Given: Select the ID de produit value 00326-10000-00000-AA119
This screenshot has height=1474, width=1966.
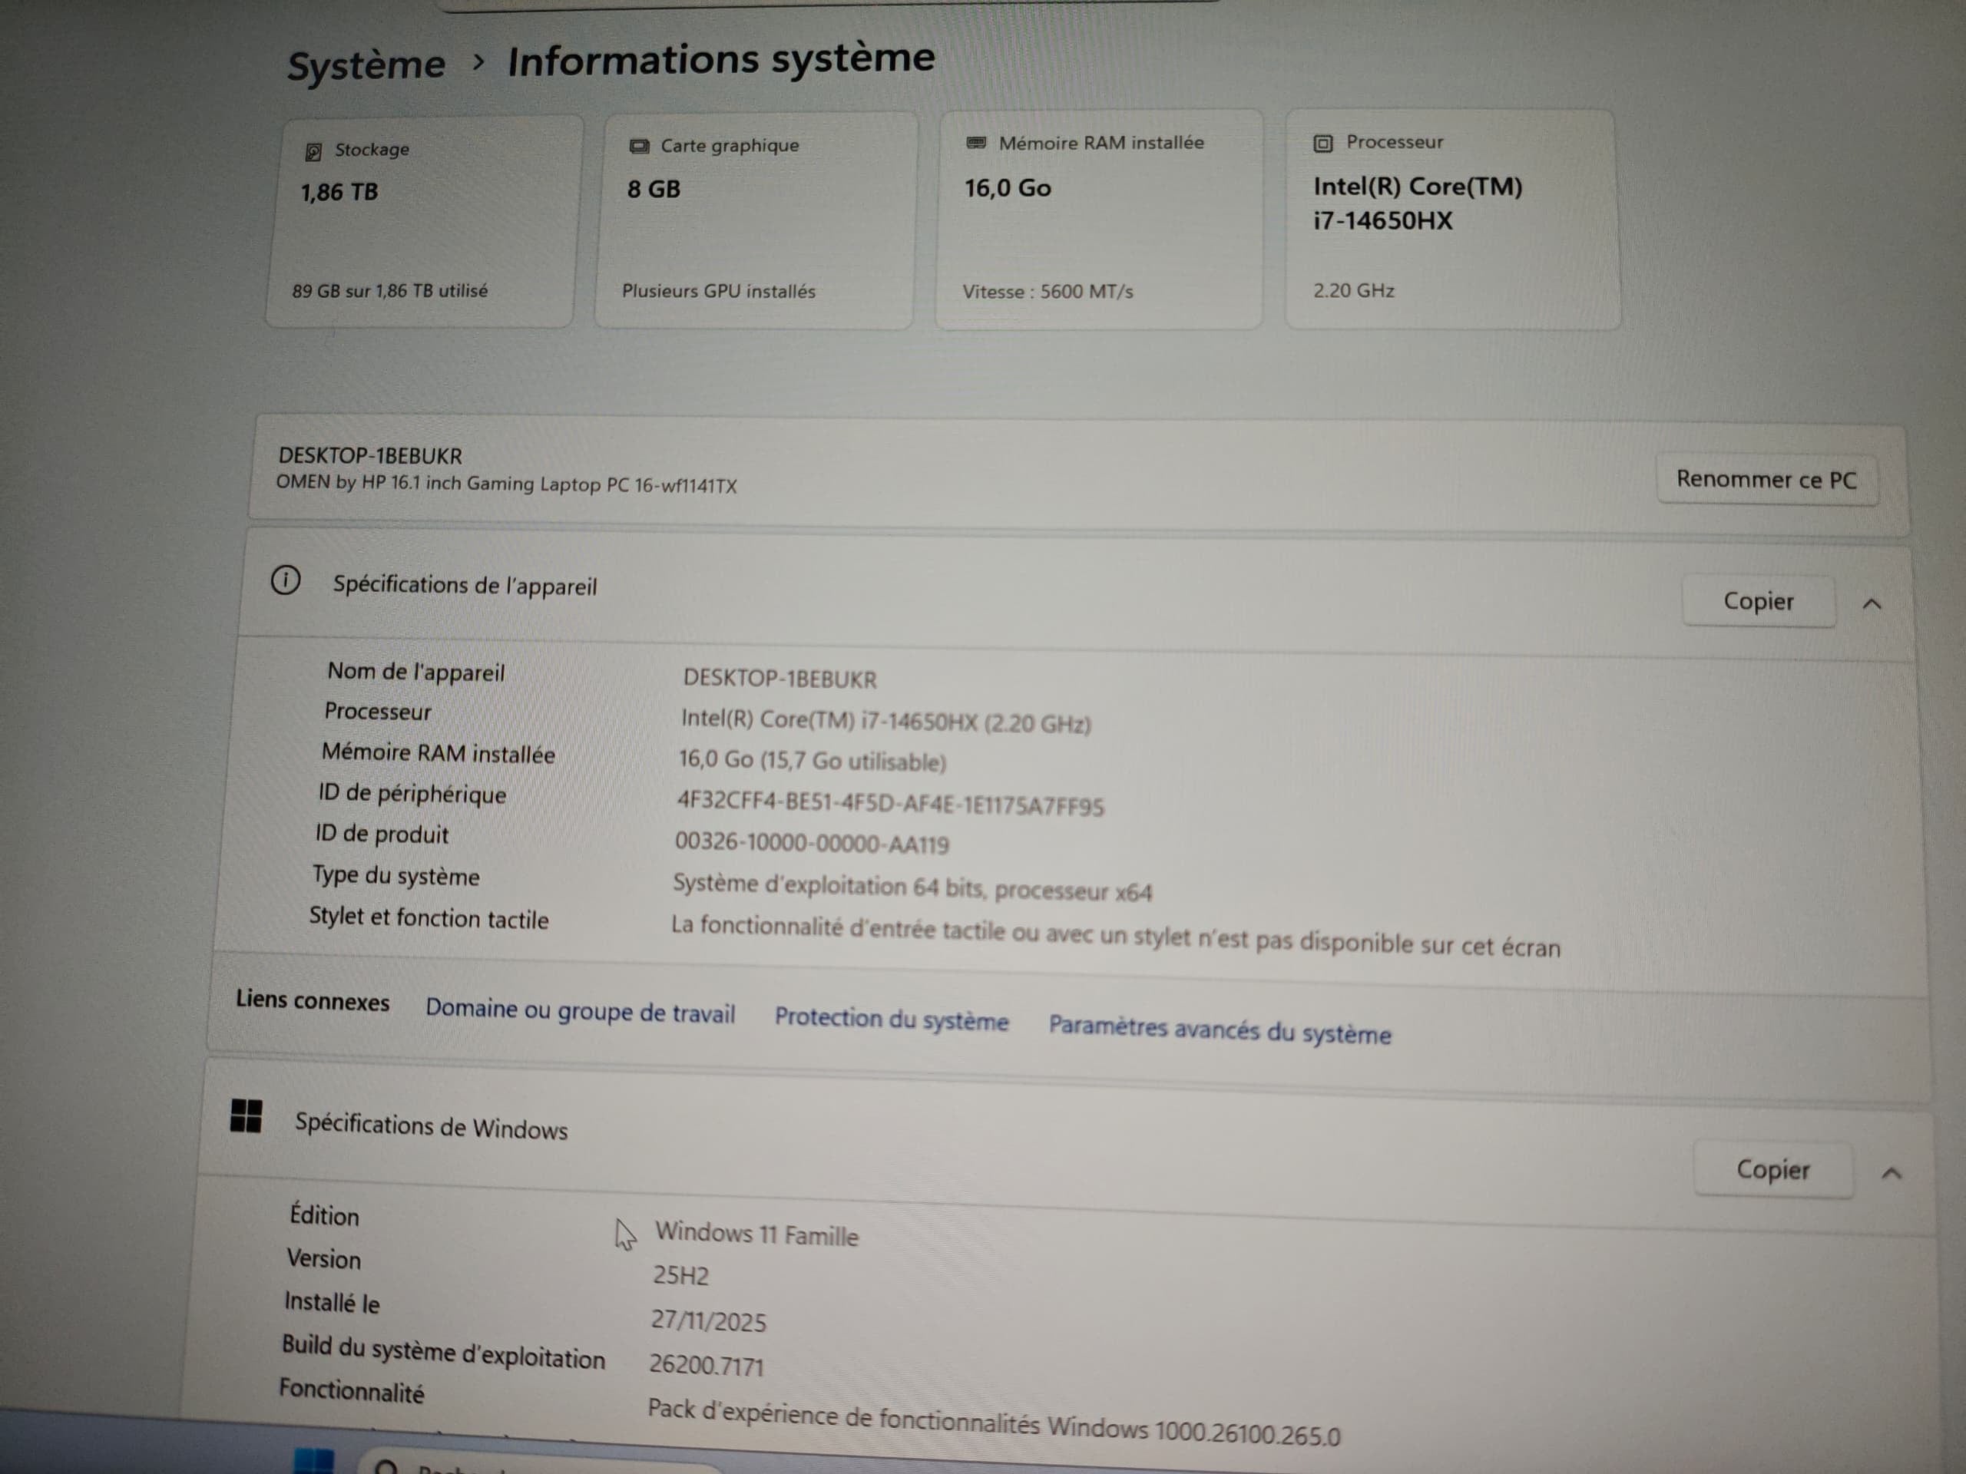Looking at the screenshot, I should coord(812,842).
